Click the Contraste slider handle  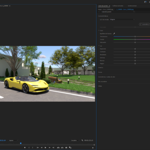tap(135, 52)
